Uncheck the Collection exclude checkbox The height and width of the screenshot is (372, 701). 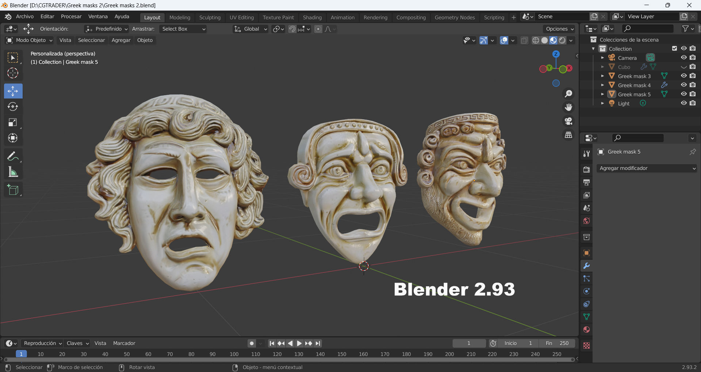675,49
